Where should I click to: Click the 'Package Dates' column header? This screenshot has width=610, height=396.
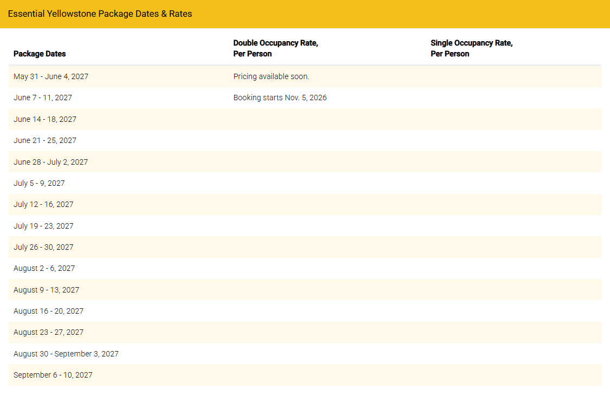click(x=40, y=54)
